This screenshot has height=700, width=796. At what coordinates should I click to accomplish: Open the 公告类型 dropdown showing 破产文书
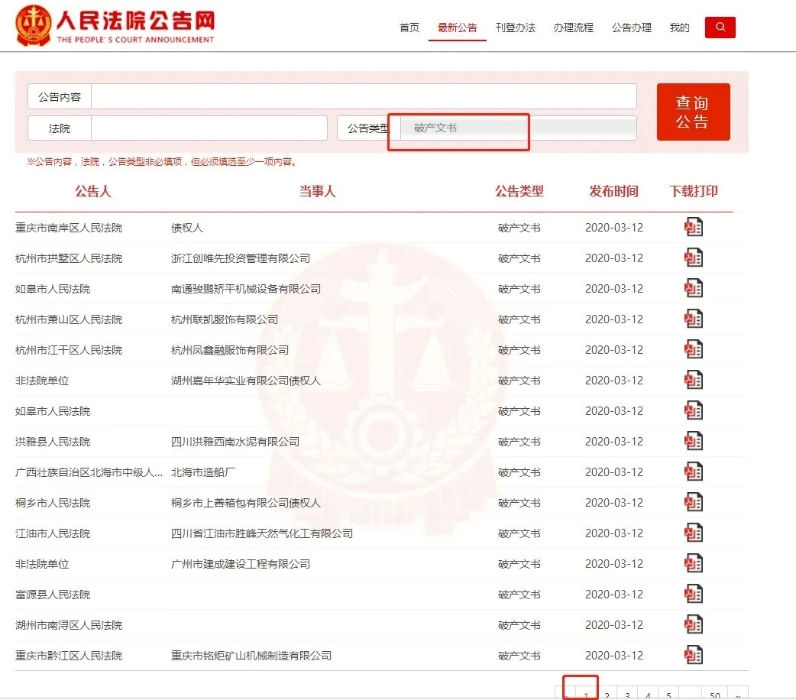click(x=518, y=128)
